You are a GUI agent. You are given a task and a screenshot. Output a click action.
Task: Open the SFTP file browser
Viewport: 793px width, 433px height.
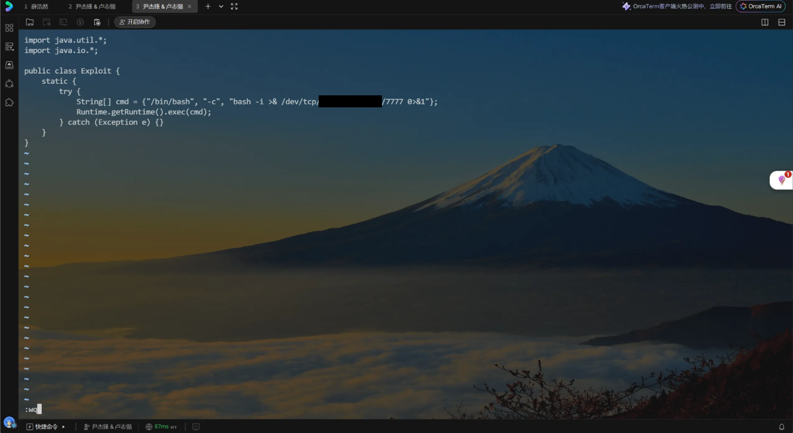pos(30,22)
